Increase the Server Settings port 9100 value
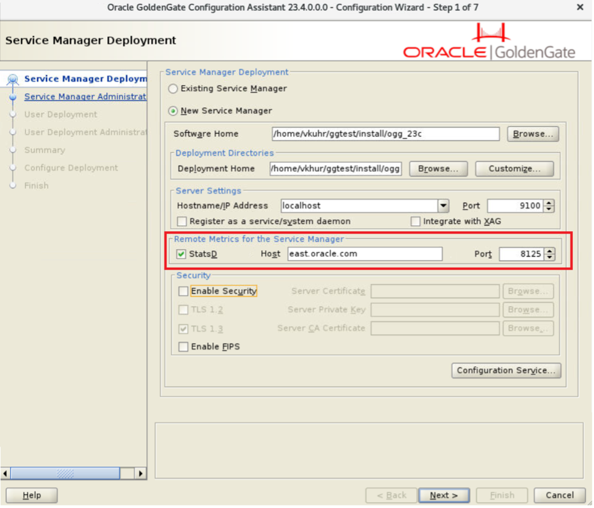The width and height of the screenshot is (594, 508). click(549, 203)
